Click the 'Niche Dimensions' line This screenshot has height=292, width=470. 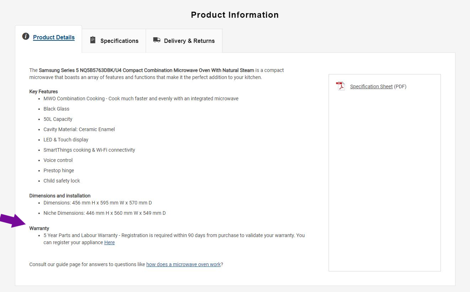pyautogui.click(x=105, y=213)
